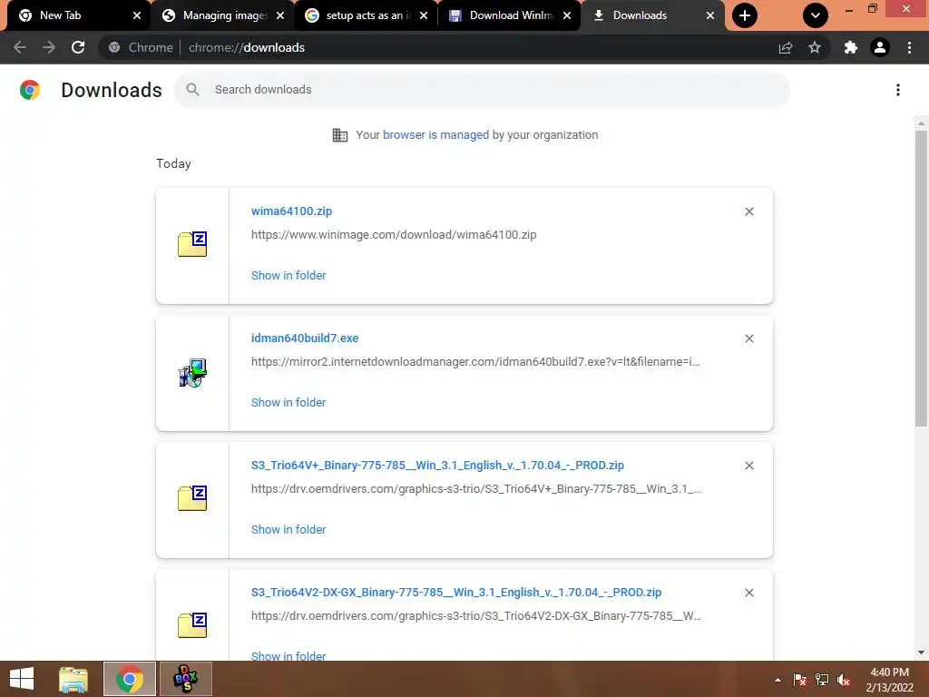
Task: Open the profile avatar icon
Action: [x=880, y=47]
